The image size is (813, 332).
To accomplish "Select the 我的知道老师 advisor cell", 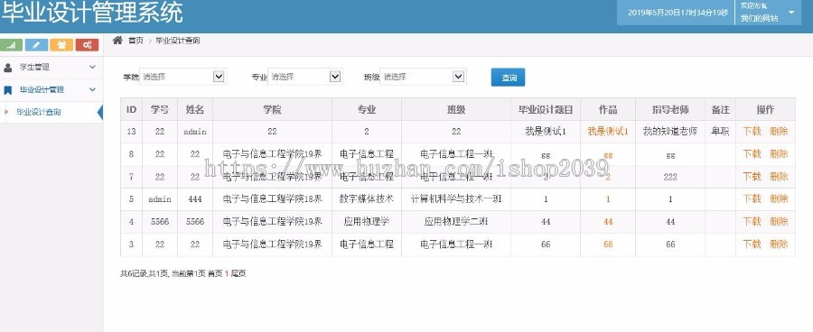I will 670,132.
